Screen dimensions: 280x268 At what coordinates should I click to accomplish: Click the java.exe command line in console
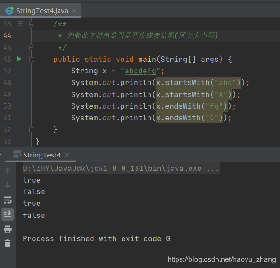click(x=121, y=169)
